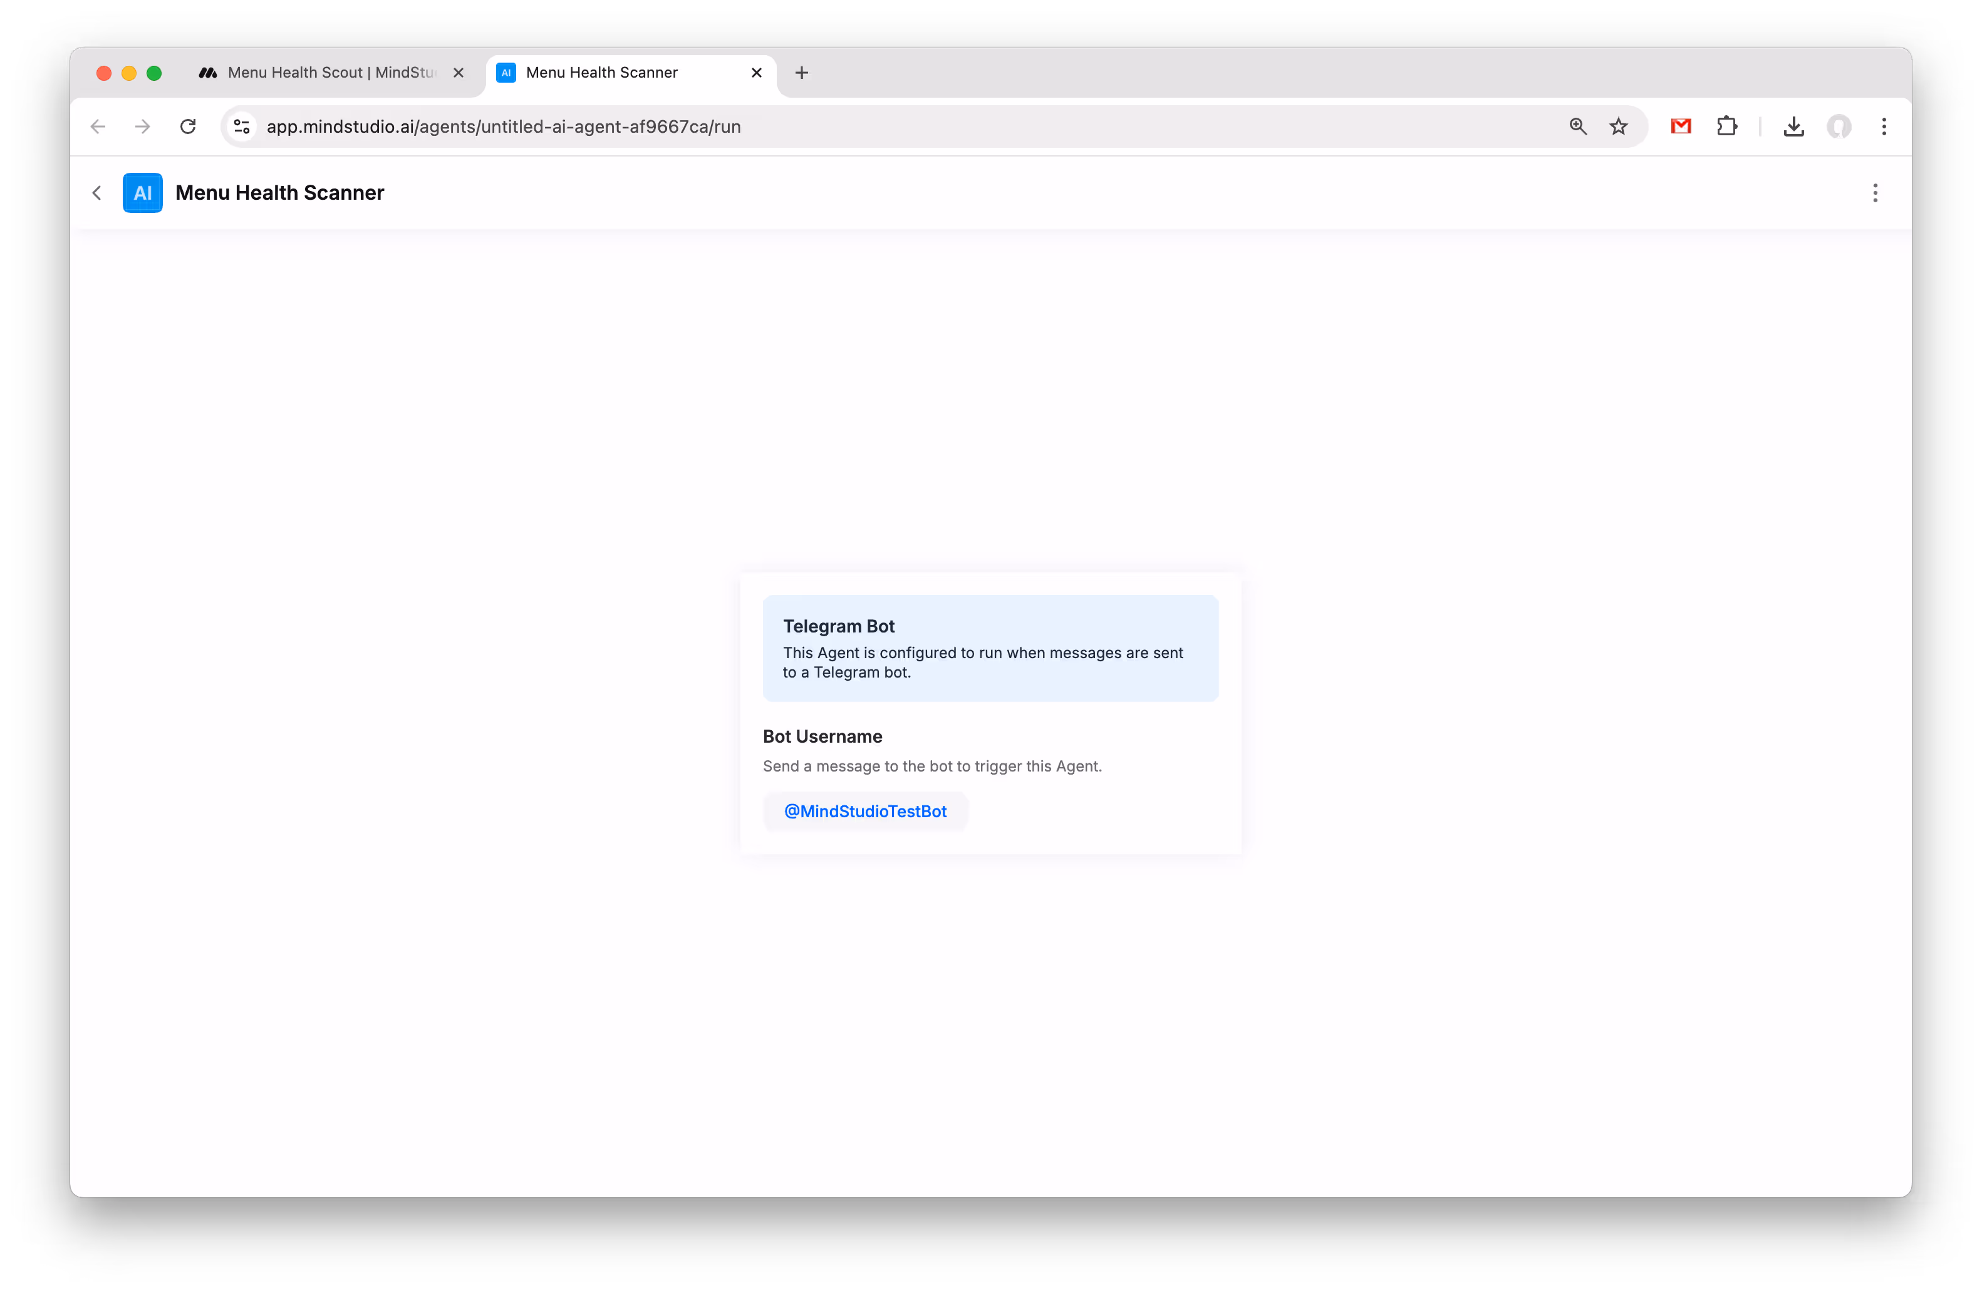1982x1290 pixels.
Task: Click the browser forward navigation arrow
Action: [x=142, y=126]
